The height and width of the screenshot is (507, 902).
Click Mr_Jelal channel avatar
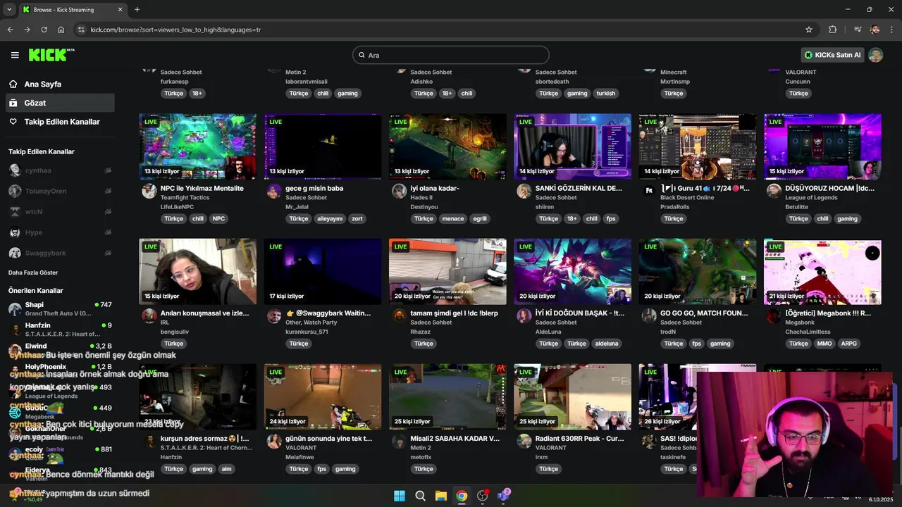274,191
